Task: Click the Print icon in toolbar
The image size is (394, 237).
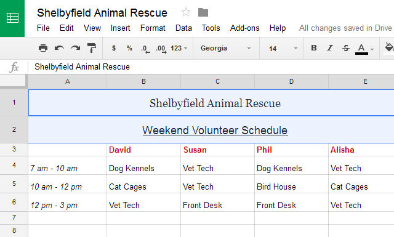Action: point(43,48)
